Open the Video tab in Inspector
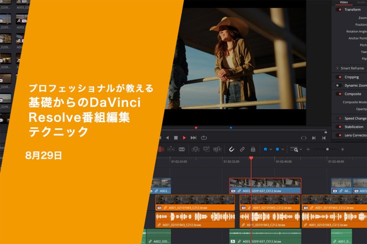Viewport: 367px width, 244px height. (x=344, y=2)
